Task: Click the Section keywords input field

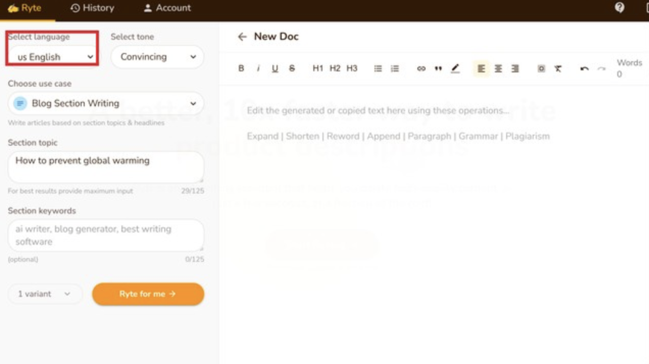Action: click(106, 235)
